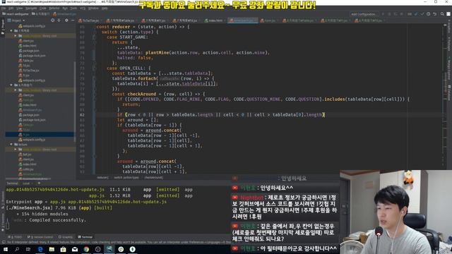Screen dimensions: 452x254
Task: Open File Explorer from taskbar
Action: pyautogui.click(x=52, y=249)
